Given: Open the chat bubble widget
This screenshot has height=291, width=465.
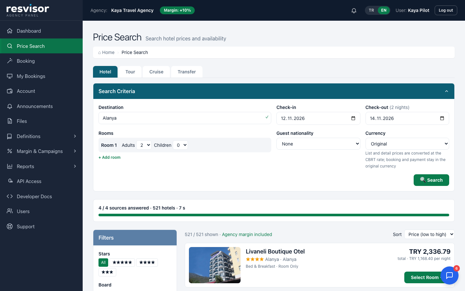Looking at the screenshot, I should tap(449, 275).
